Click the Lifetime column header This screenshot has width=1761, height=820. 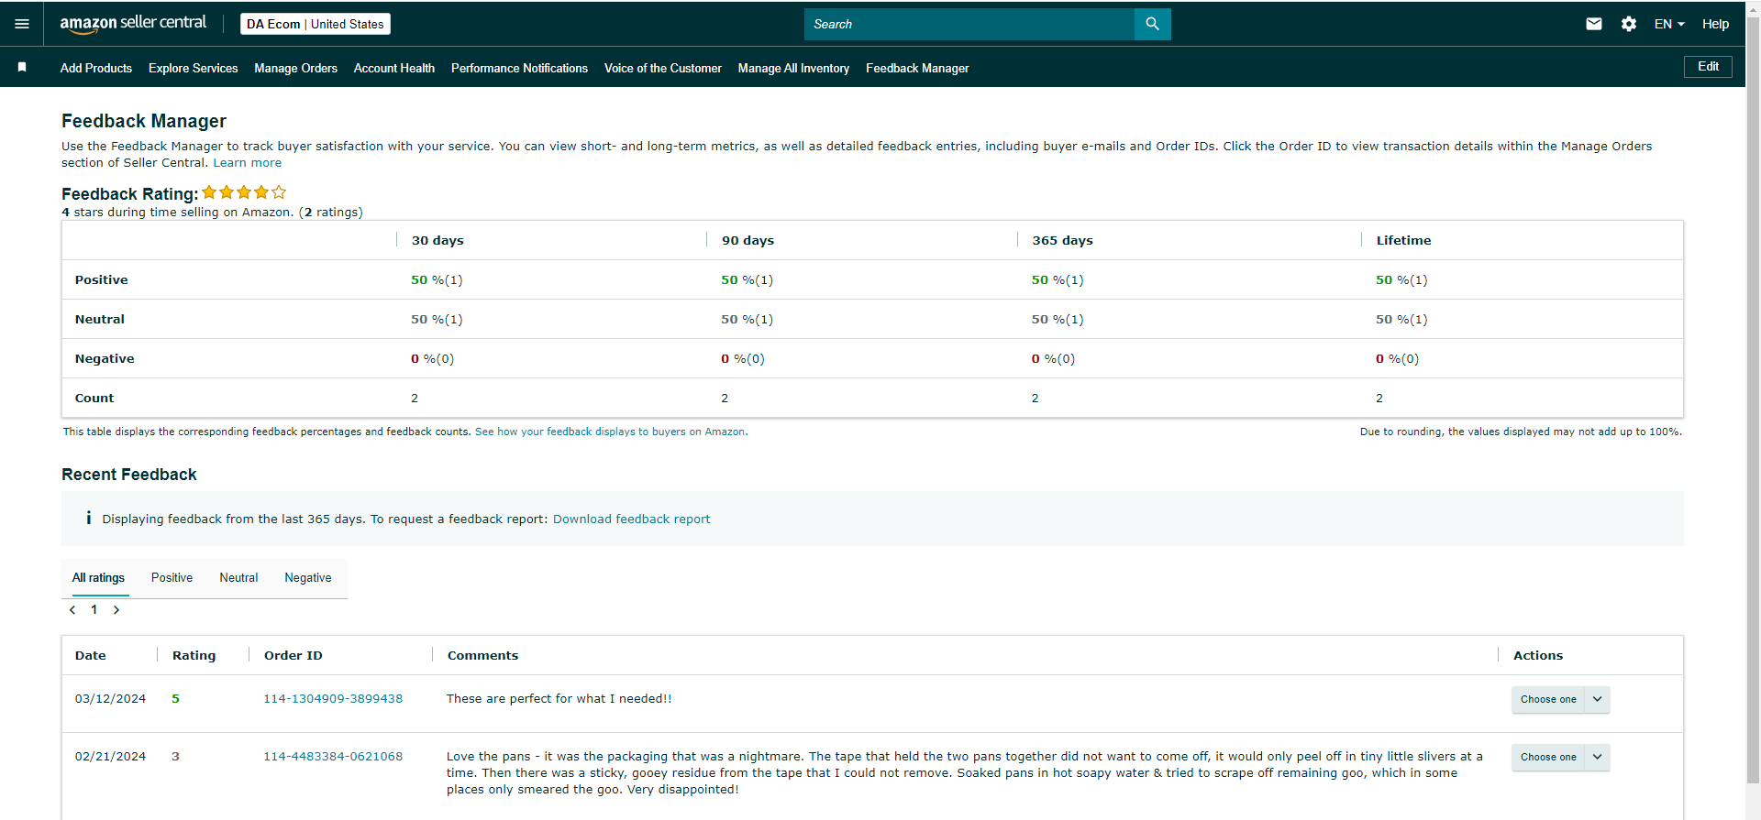[1403, 241]
